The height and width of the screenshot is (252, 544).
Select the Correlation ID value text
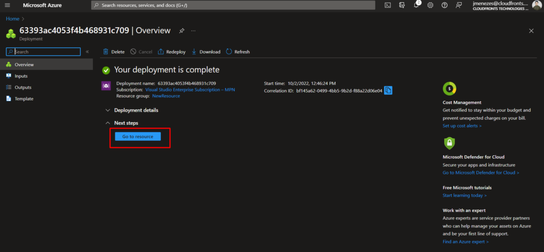pos(339,91)
